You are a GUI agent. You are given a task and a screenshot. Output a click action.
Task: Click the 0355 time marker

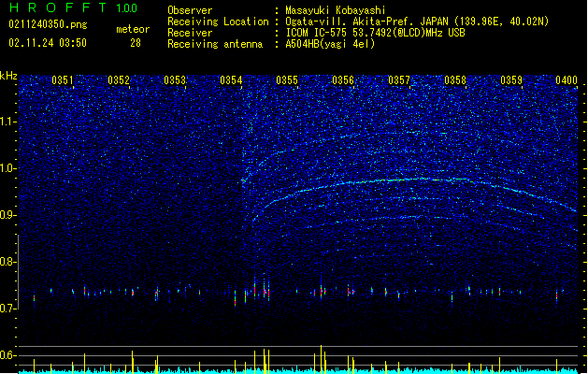point(287,80)
